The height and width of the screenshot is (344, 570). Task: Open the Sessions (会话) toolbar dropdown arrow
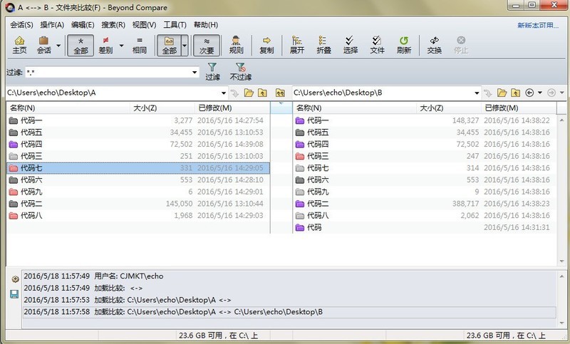[x=58, y=46]
